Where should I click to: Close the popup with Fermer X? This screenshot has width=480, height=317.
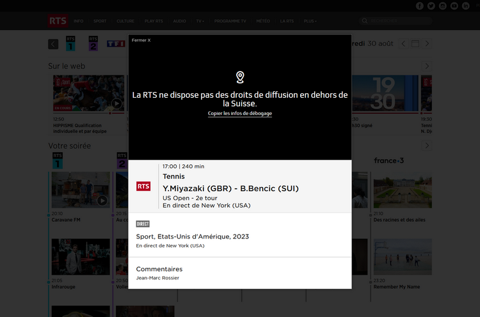click(x=141, y=40)
